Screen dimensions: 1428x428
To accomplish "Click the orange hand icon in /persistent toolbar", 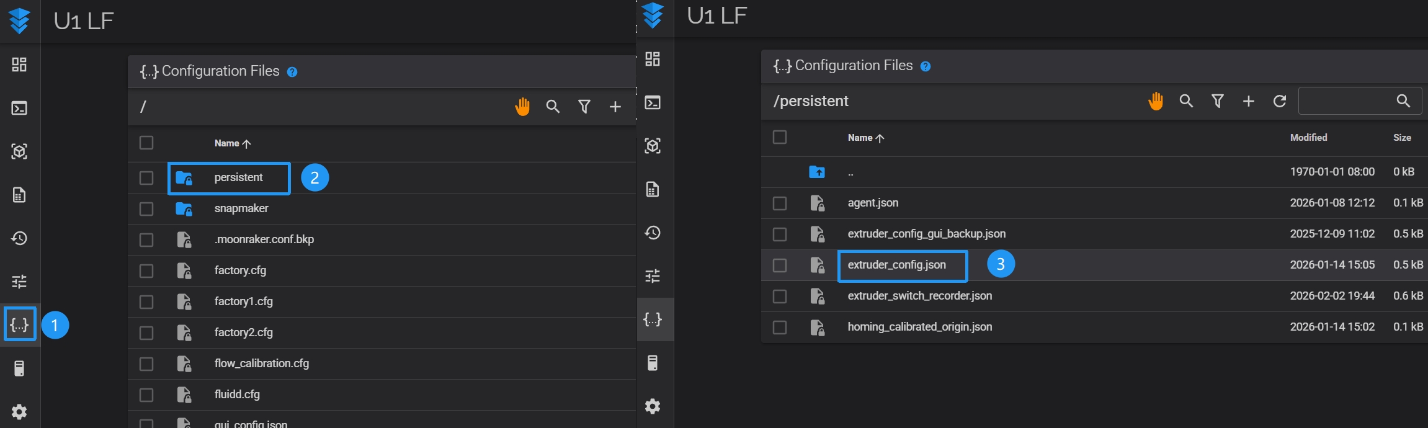I will pos(1155,101).
